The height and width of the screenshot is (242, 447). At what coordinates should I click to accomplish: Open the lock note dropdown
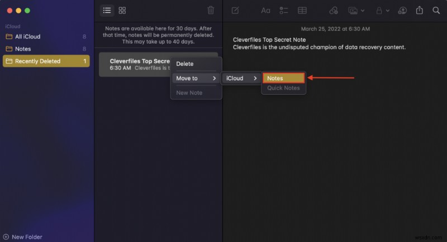[382, 10]
